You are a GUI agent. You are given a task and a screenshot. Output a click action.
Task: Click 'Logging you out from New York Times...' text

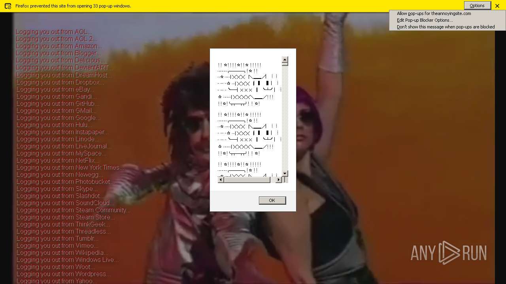(70, 167)
